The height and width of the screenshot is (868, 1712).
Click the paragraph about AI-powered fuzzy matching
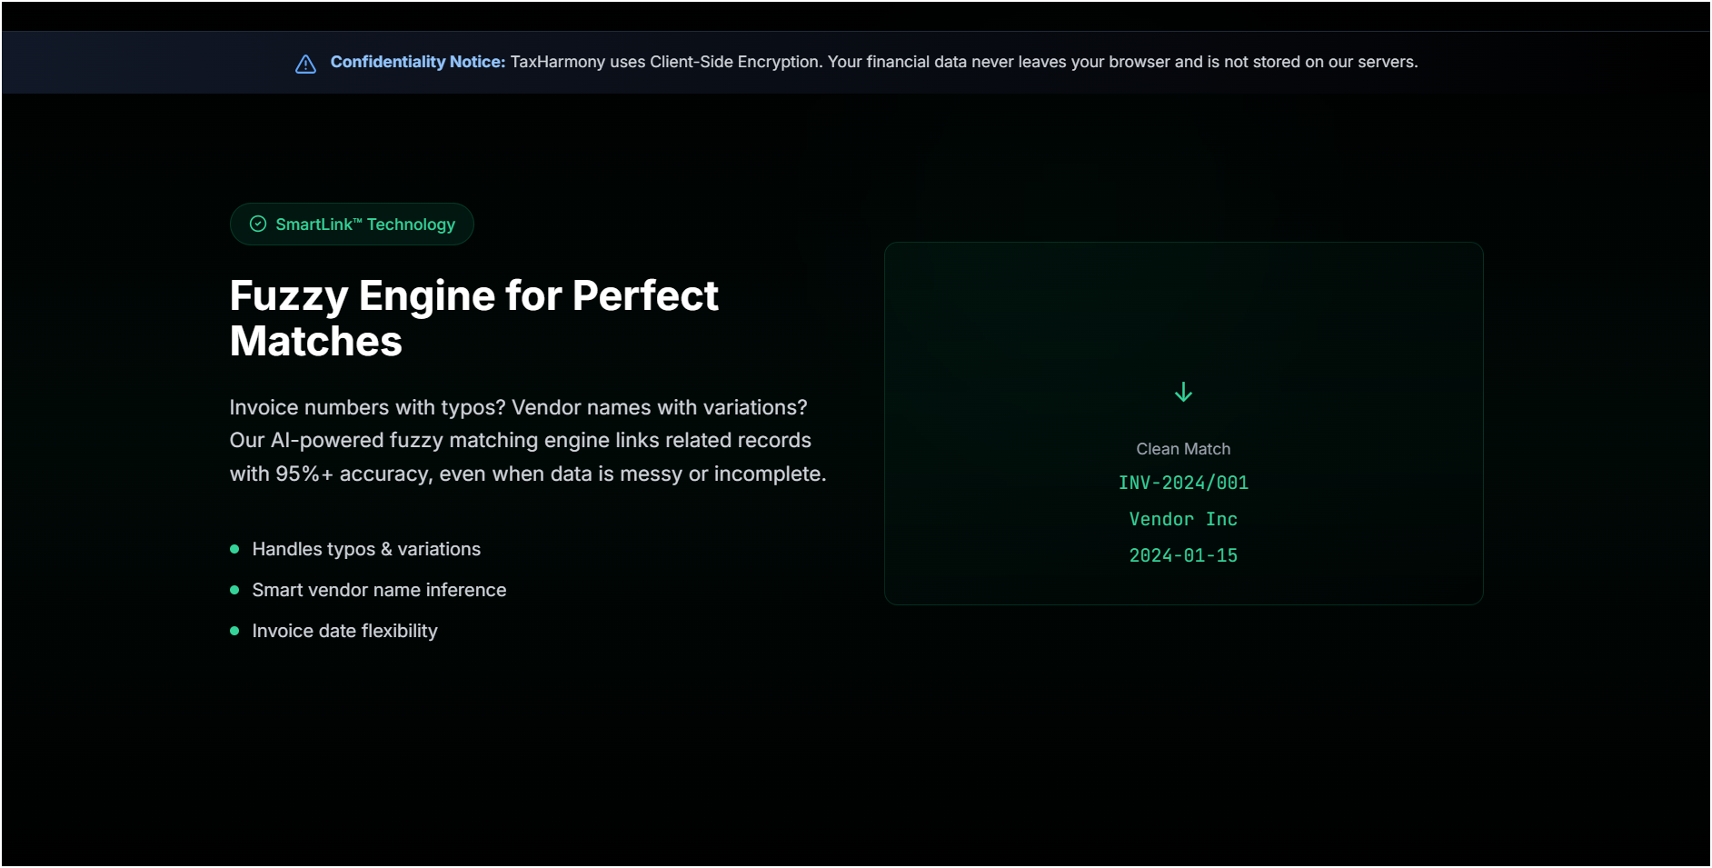tap(528, 441)
